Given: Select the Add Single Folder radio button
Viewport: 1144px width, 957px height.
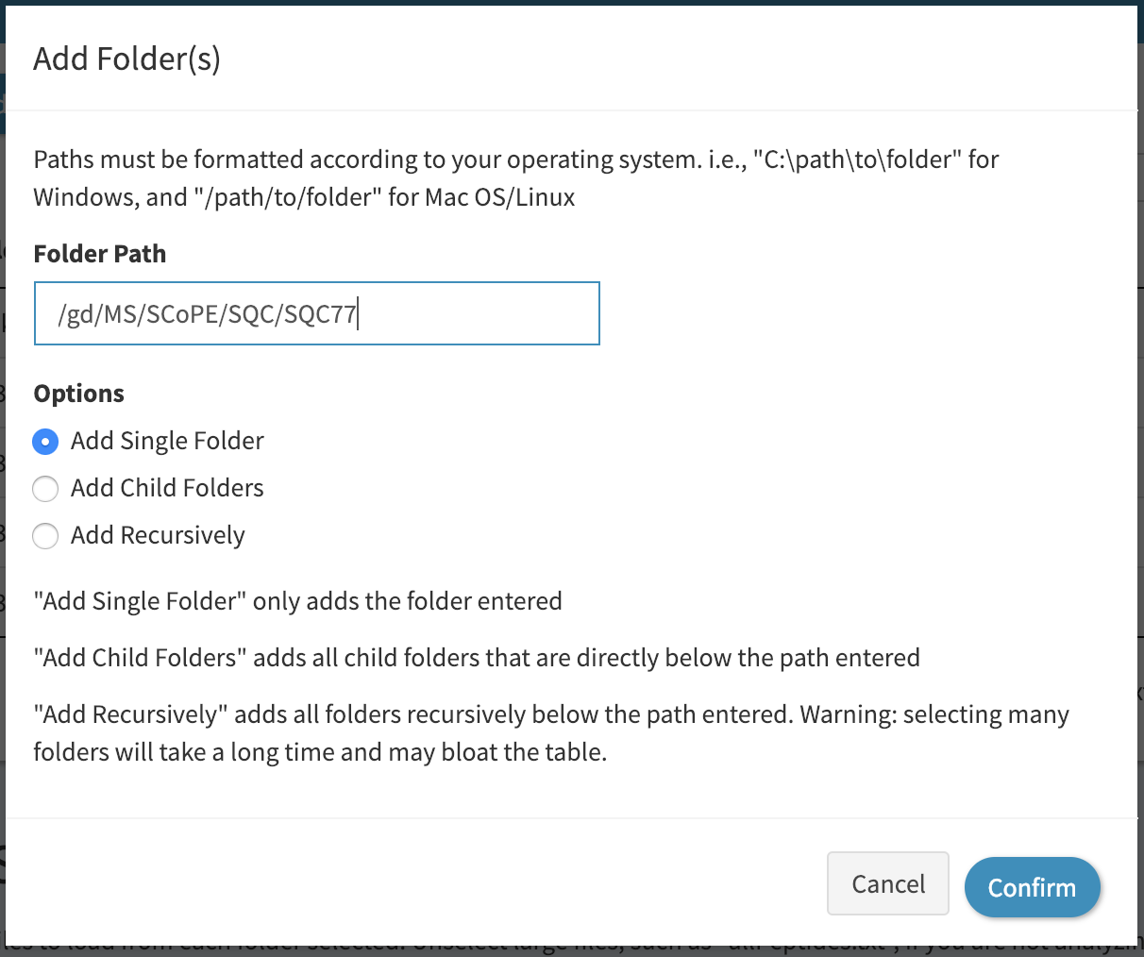Looking at the screenshot, I should (45, 442).
